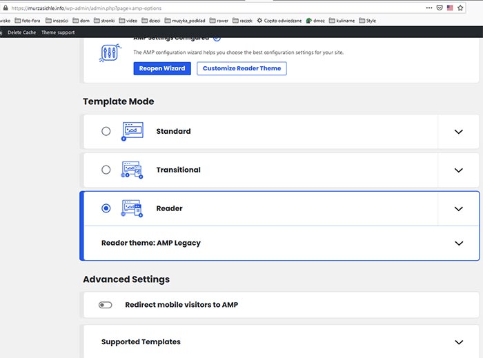Open the video bookmark folder
The image size is (483, 358).
point(128,21)
